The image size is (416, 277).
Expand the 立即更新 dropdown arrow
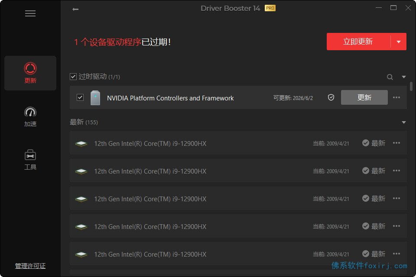click(399, 42)
